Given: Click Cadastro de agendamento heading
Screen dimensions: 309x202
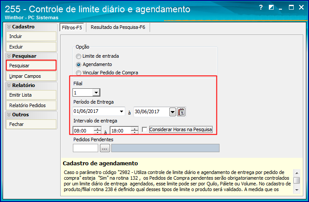Looking at the screenshot, I should click(100, 164).
